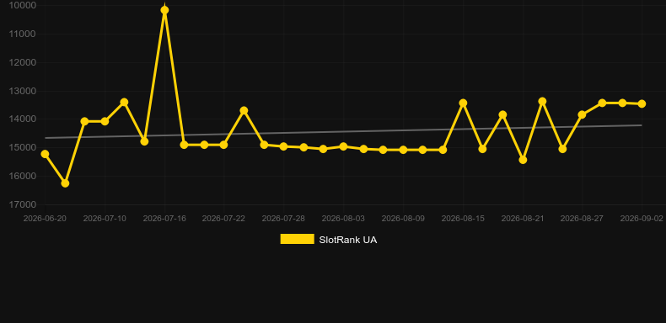Select the data point for 2026-08-03

click(343, 146)
